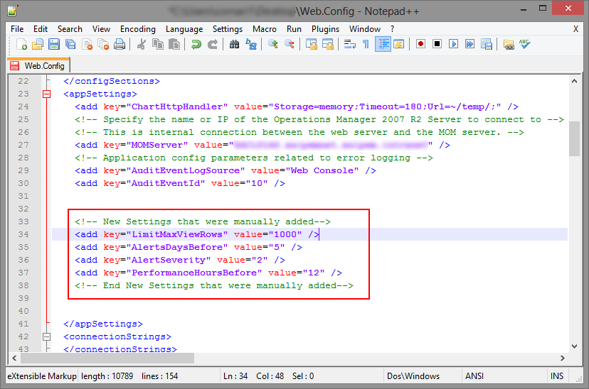Open the File menu

tap(17, 29)
